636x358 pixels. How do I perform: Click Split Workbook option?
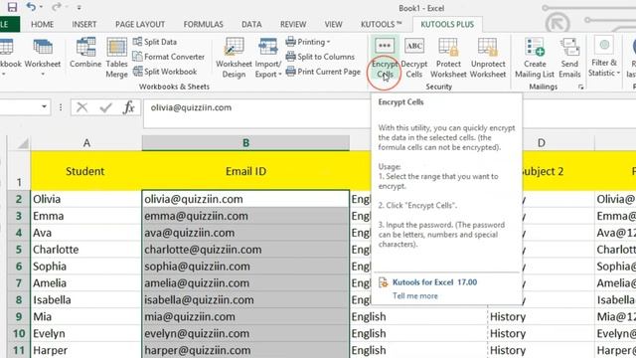click(165, 72)
